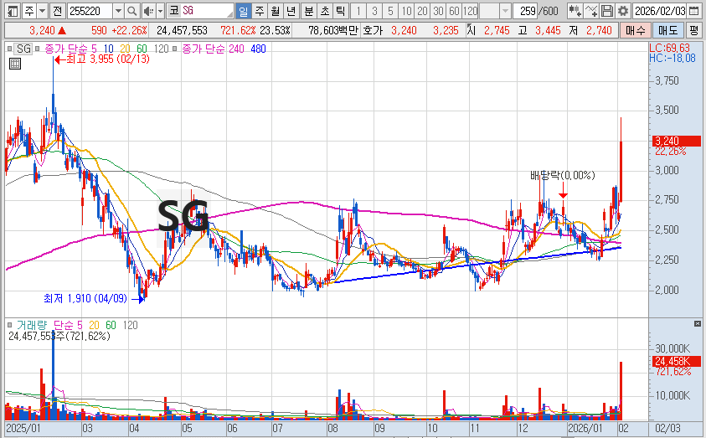Click the LC:69.63 indicator text
The image size is (706, 438).
tap(669, 49)
